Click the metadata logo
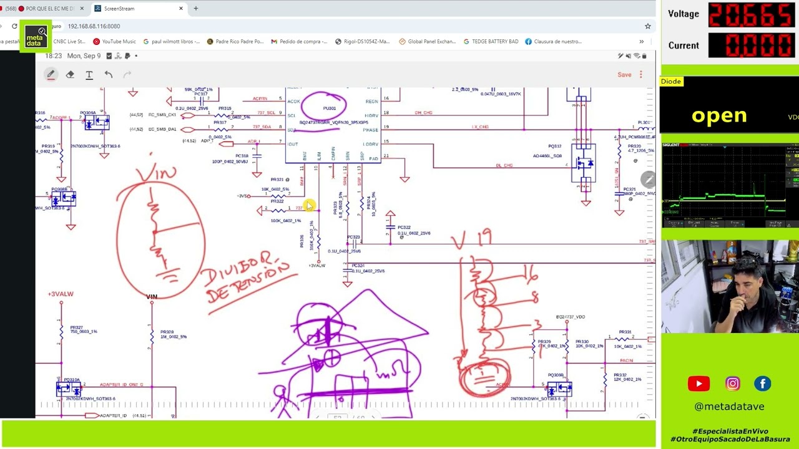Screen dimensions: 799x449 (35, 36)
